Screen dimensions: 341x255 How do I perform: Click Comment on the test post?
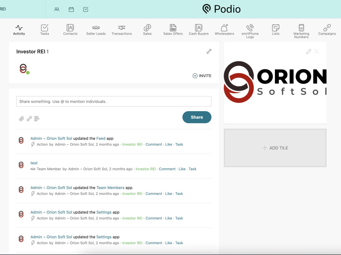(x=167, y=169)
